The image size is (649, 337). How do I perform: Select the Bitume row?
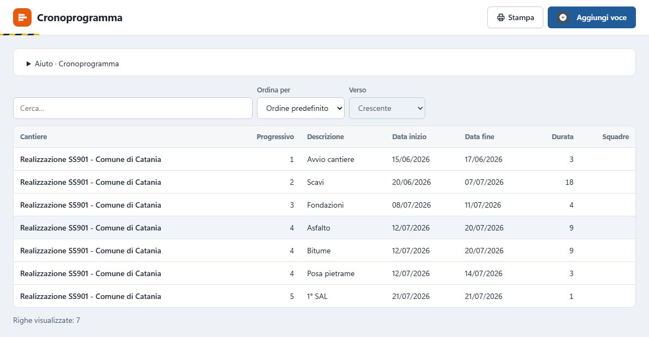point(324,251)
